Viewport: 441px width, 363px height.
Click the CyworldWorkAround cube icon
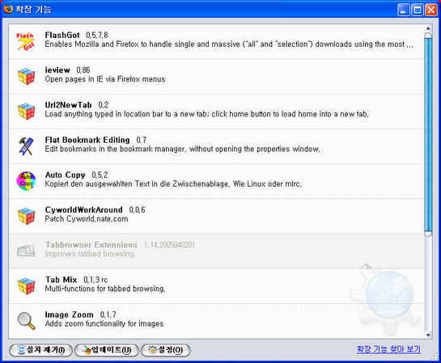click(x=26, y=216)
